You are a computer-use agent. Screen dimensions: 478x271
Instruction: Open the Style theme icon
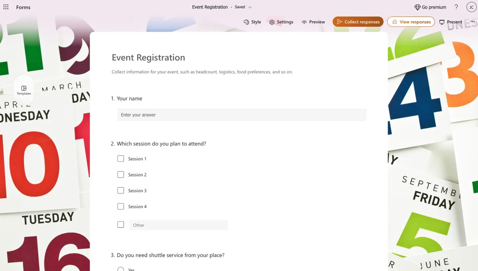(x=247, y=22)
